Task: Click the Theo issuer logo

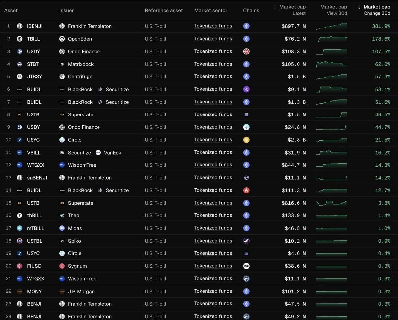Action: point(62,215)
